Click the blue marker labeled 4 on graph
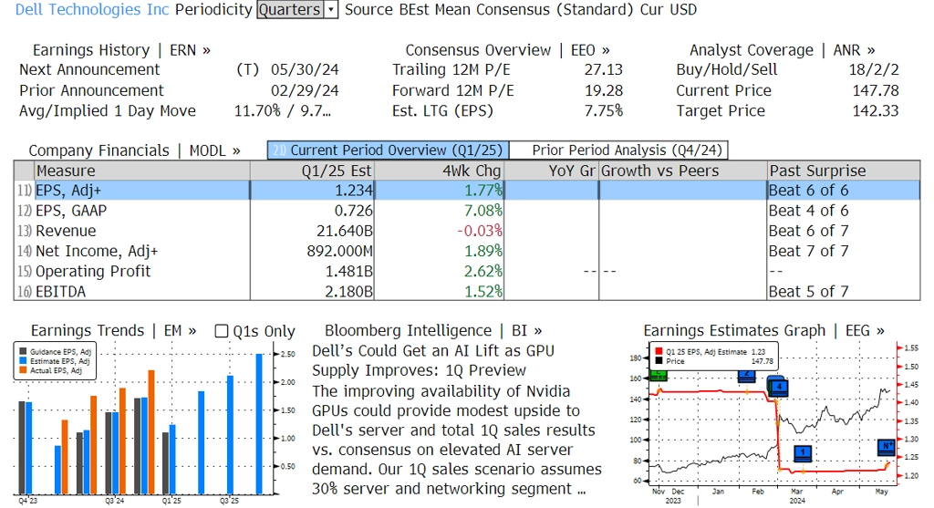Screen dimensions: 934x508 pyautogui.click(x=779, y=389)
